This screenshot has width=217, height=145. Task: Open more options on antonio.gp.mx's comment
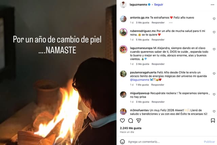[x=171, y=23]
